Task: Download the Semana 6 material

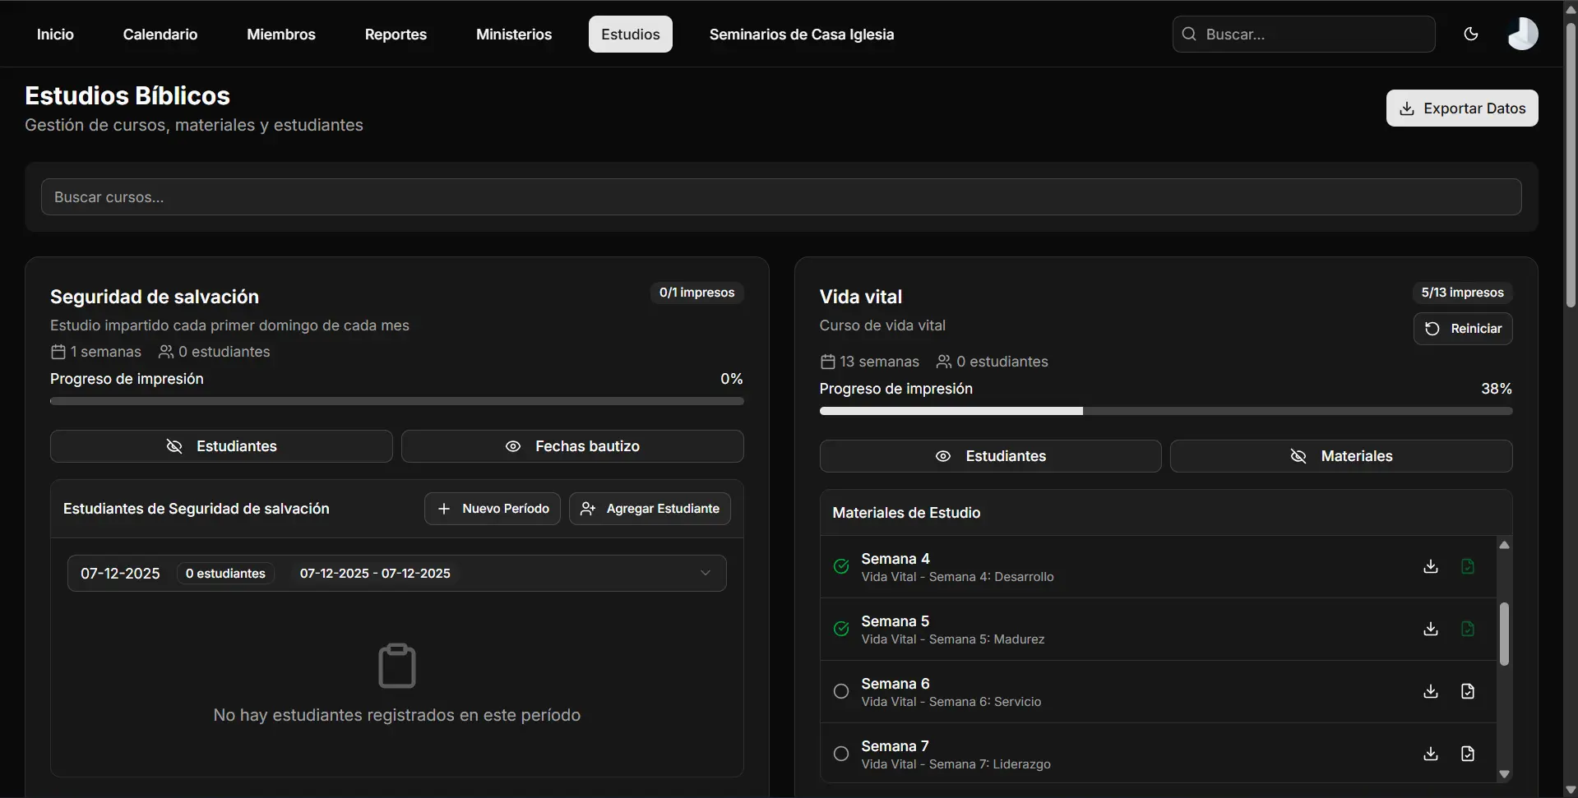Action: [x=1430, y=691]
